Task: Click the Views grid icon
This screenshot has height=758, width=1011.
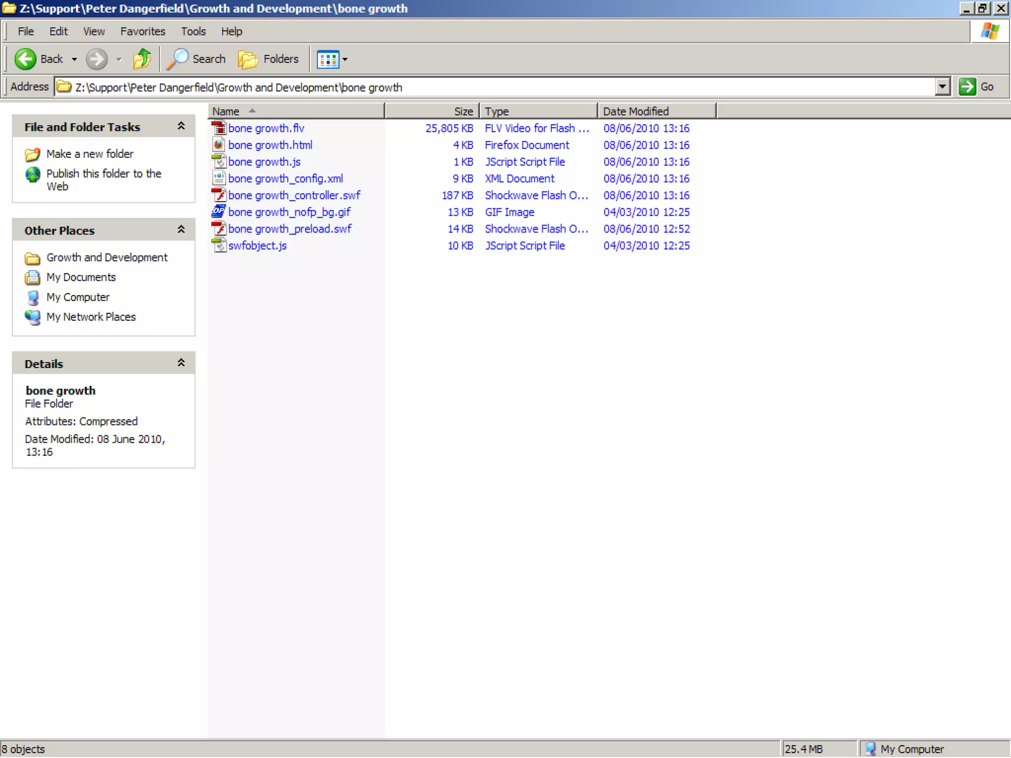Action: tap(327, 60)
